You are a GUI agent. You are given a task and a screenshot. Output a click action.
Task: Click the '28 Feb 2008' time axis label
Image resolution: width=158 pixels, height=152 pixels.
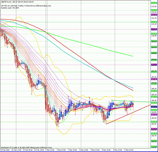(x=5, y=150)
